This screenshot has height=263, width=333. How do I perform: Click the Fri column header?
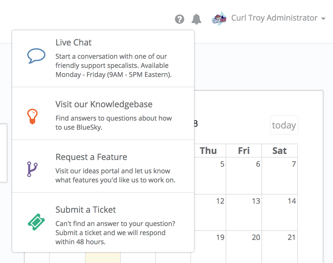coord(244,151)
